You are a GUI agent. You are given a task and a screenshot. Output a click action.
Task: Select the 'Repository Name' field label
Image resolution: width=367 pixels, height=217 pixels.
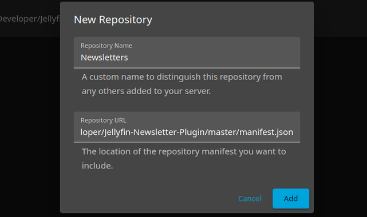point(106,46)
